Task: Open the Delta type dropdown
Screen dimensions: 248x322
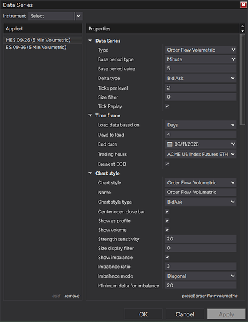Action: [x=200, y=78]
